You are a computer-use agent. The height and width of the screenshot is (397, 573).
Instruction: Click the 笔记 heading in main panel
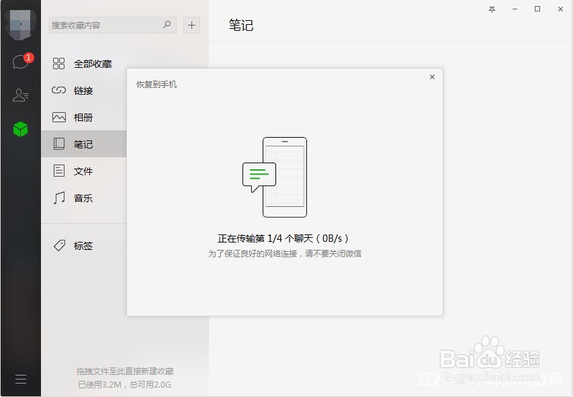pos(241,26)
